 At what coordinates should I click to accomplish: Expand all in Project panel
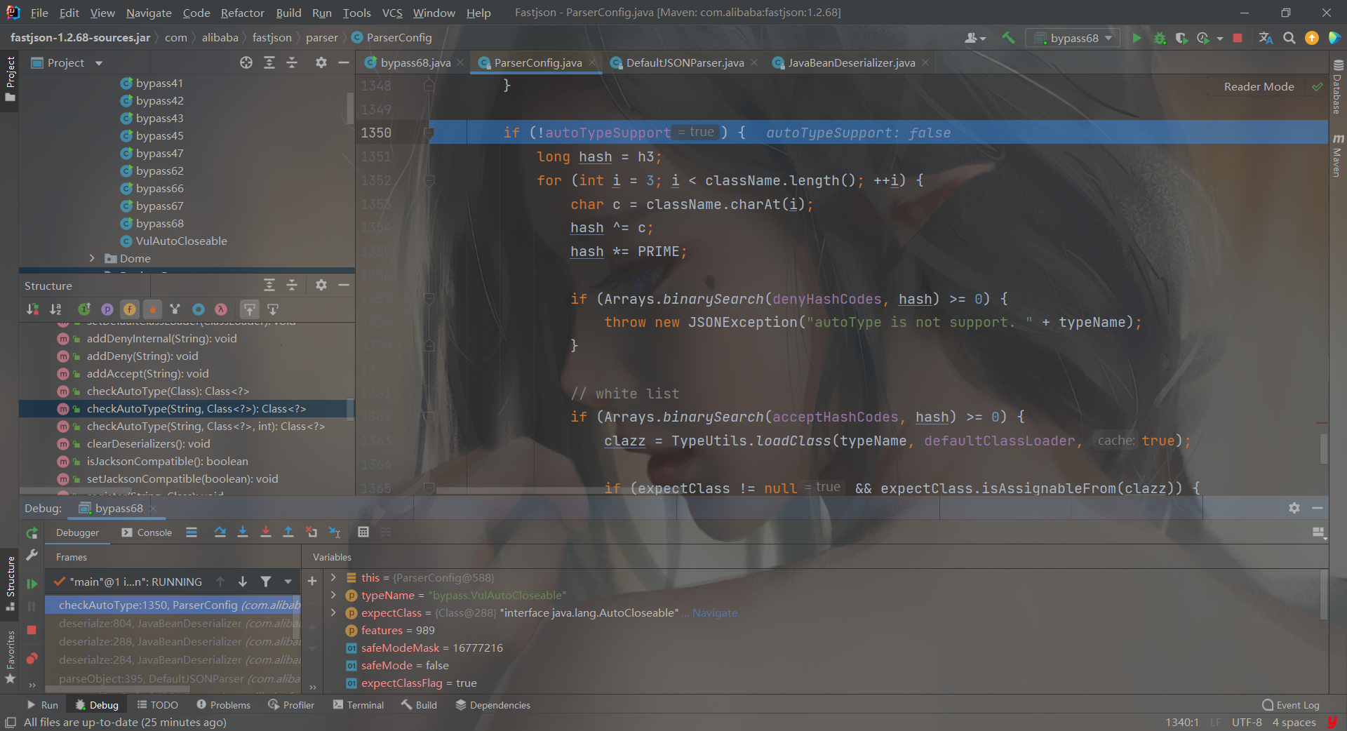tap(269, 62)
